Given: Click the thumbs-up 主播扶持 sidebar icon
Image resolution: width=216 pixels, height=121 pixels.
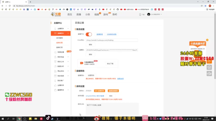Looking at the screenshot, I should click(55, 85).
